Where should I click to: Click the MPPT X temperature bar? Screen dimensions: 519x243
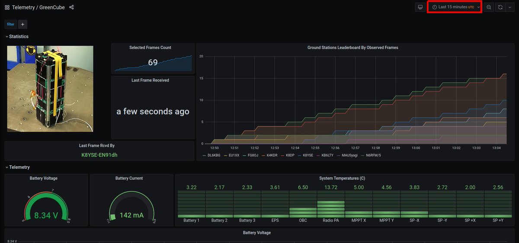click(x=359, y=204)
